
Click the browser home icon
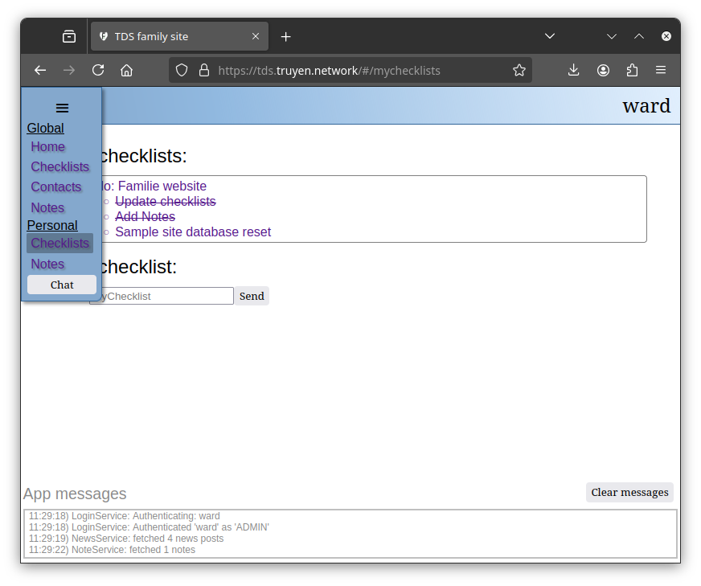click(126, 70)
